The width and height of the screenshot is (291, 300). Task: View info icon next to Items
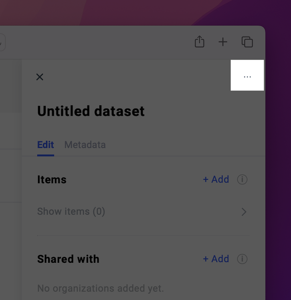click(242, 179)
